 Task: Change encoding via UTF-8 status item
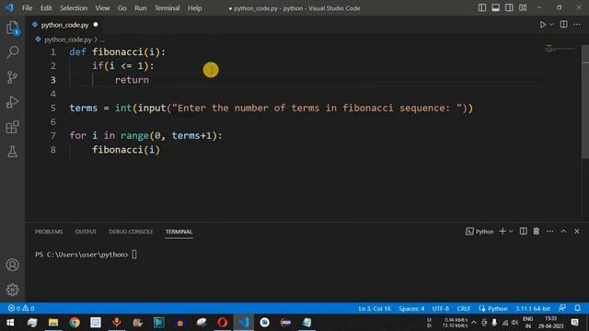tap(440, 309)
